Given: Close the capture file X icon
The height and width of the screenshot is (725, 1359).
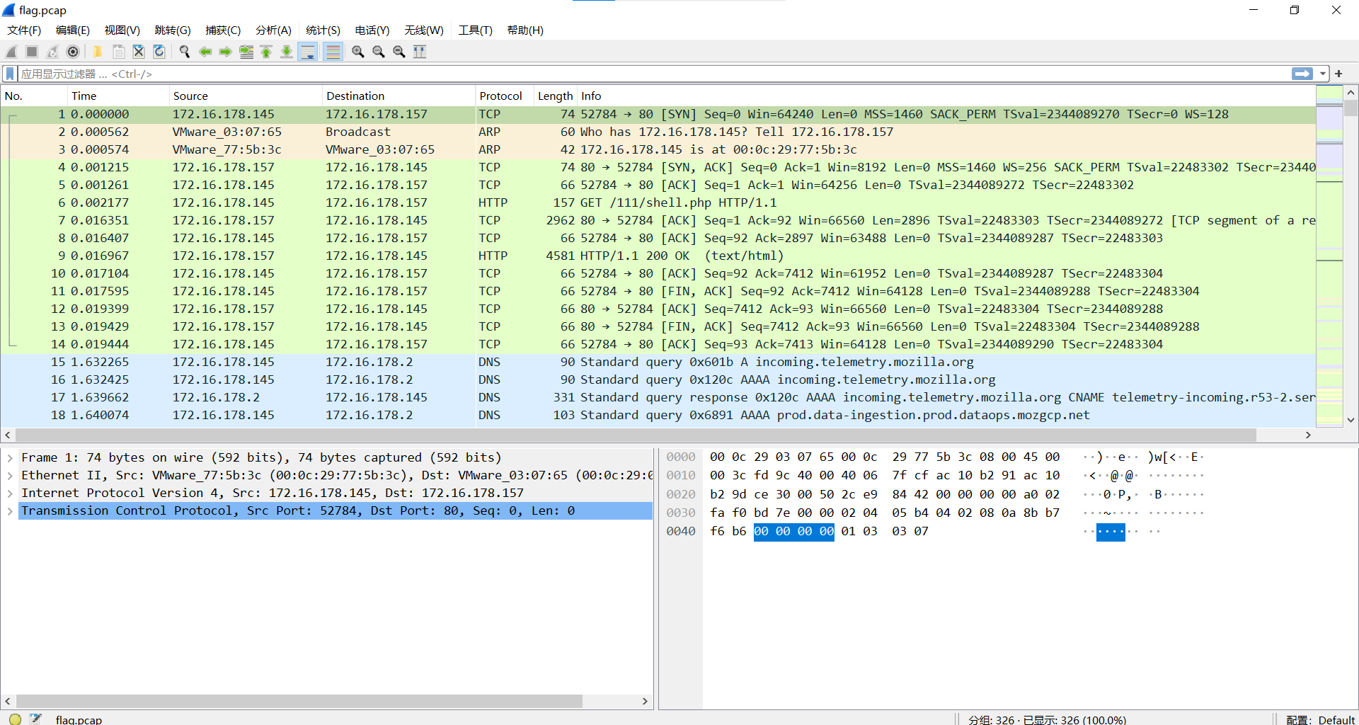Looking at the screenshot, I should (x=139, y=52).
